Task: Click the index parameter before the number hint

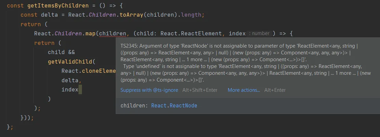Action: click(237, 34)
